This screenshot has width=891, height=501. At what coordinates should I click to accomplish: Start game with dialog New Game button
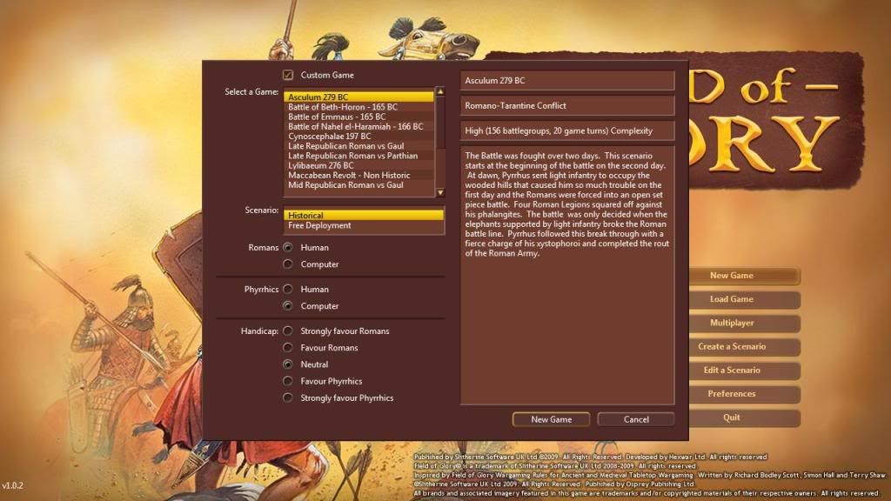[x=551, y=419]
